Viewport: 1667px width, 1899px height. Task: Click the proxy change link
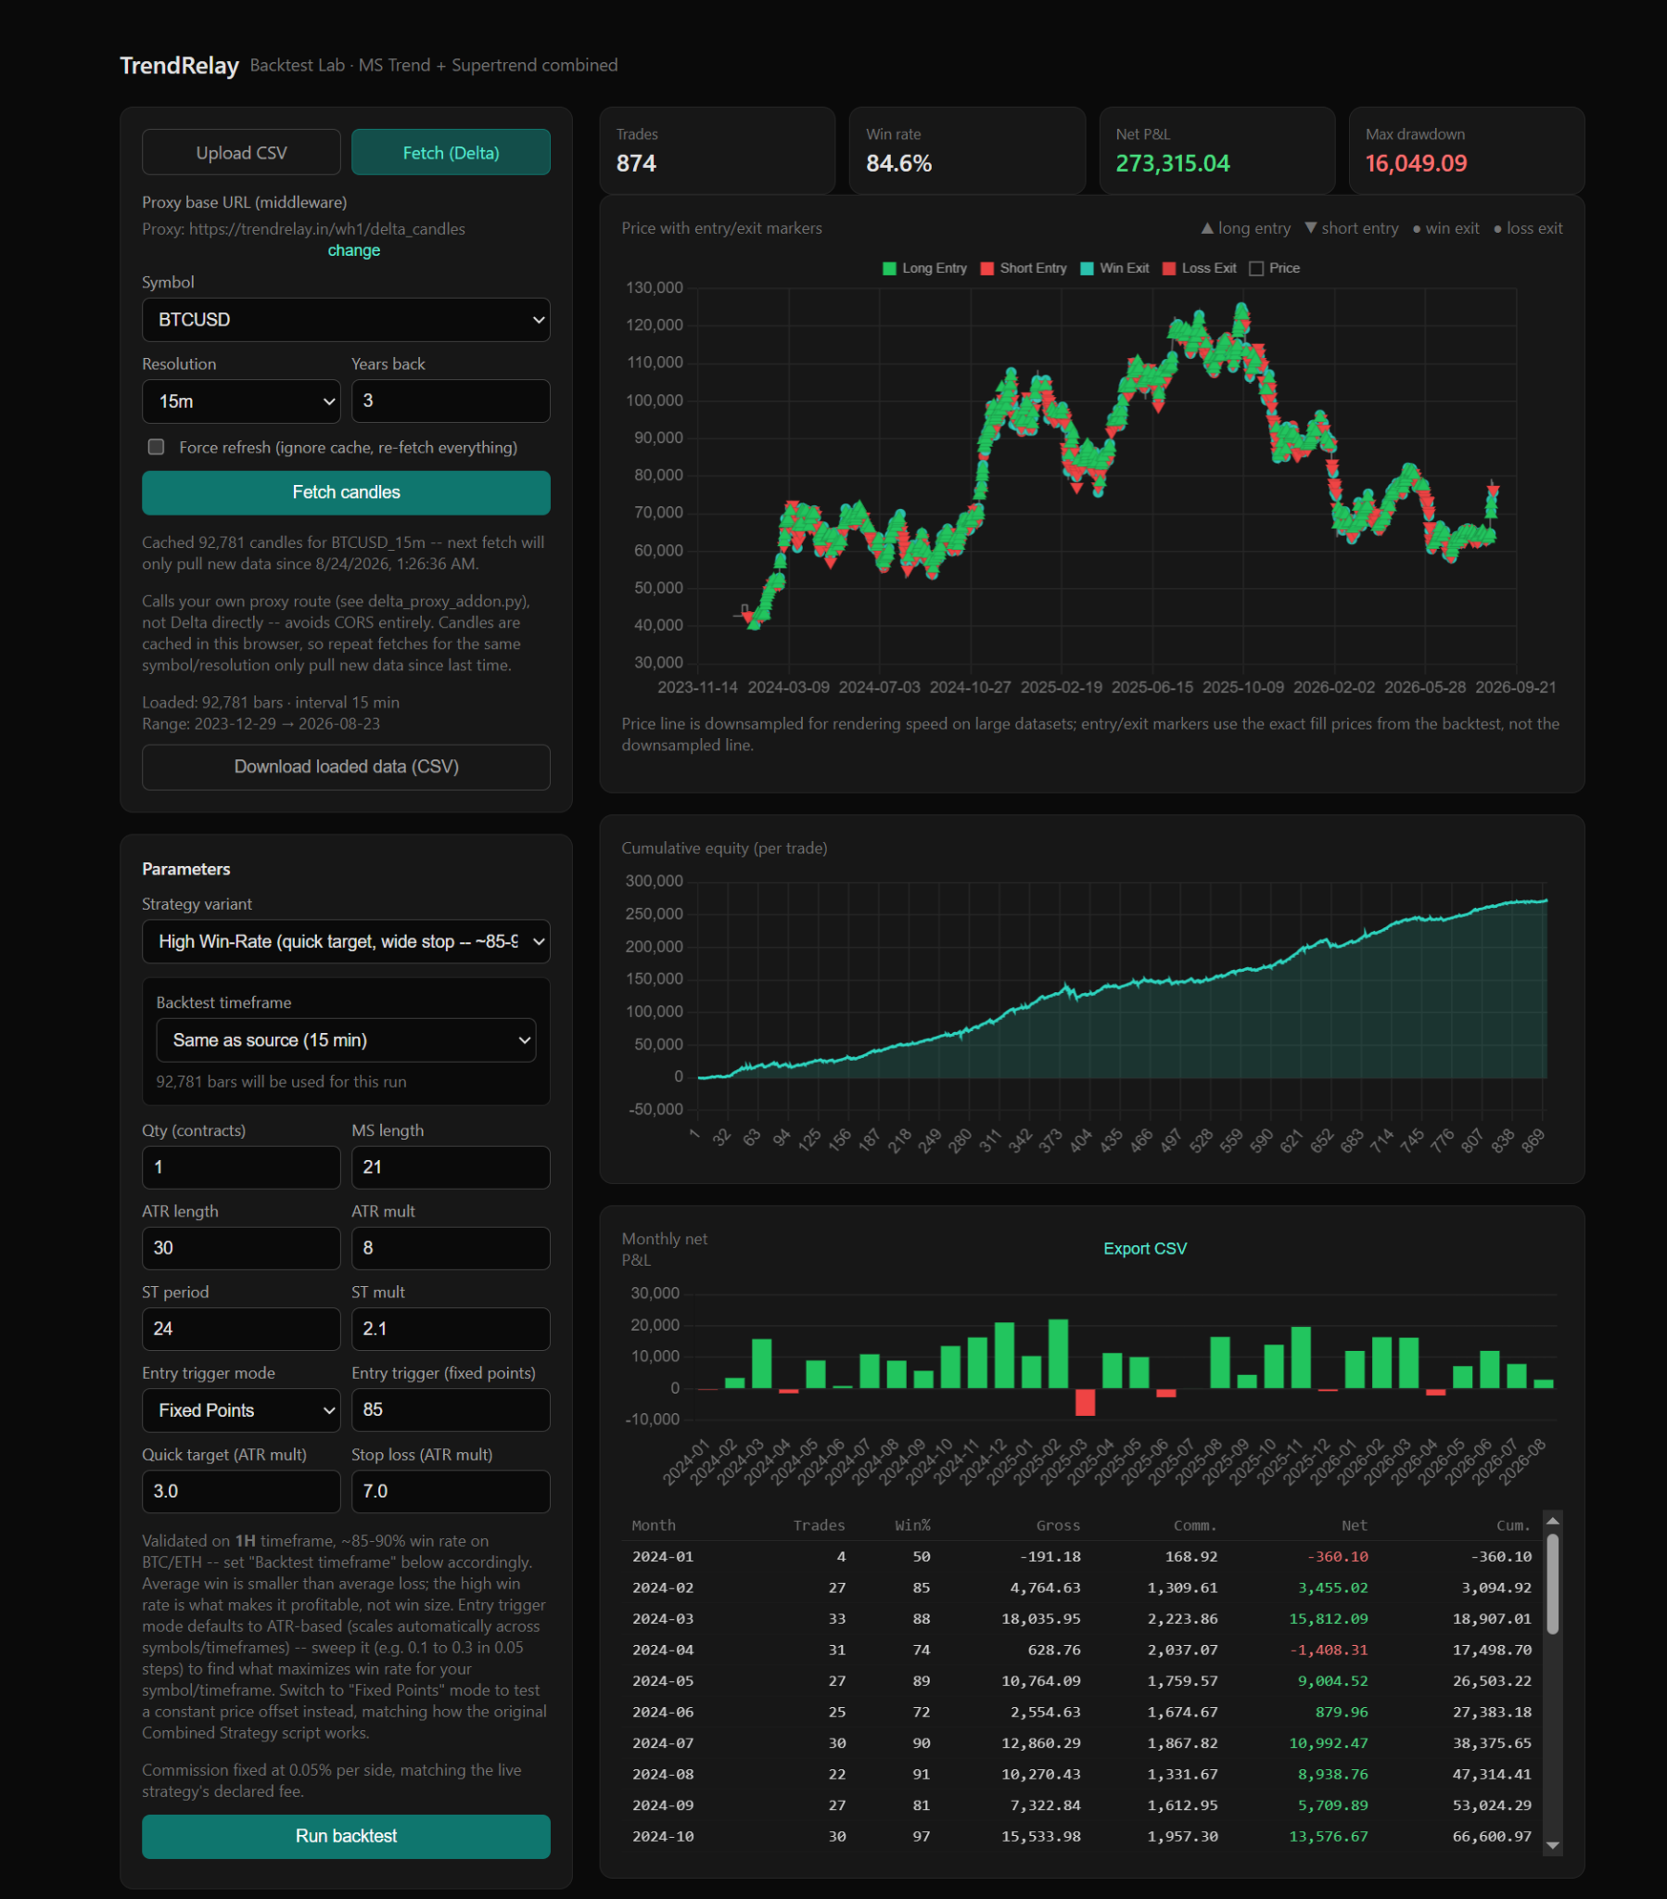coord(354,250)
